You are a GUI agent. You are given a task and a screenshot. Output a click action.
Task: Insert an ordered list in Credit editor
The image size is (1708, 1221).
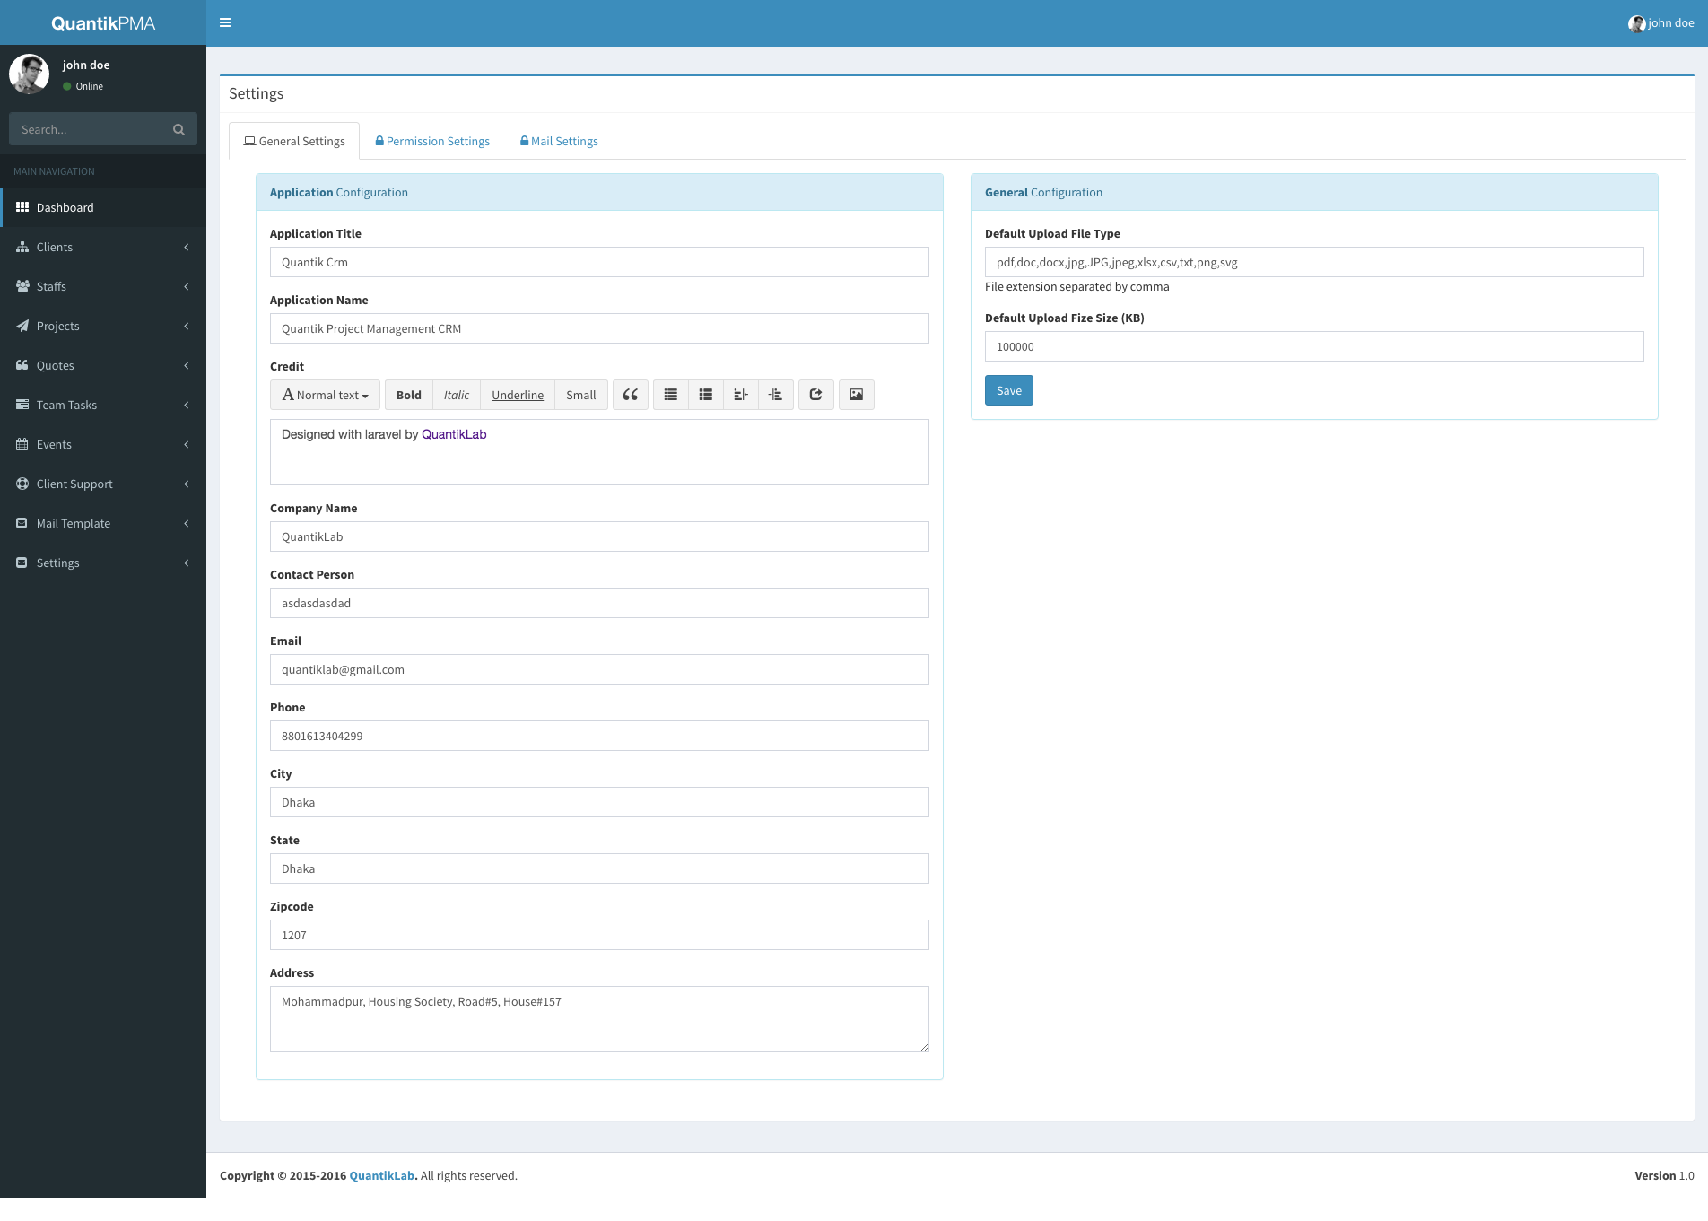pyautogui.click(x=706, y=395)
